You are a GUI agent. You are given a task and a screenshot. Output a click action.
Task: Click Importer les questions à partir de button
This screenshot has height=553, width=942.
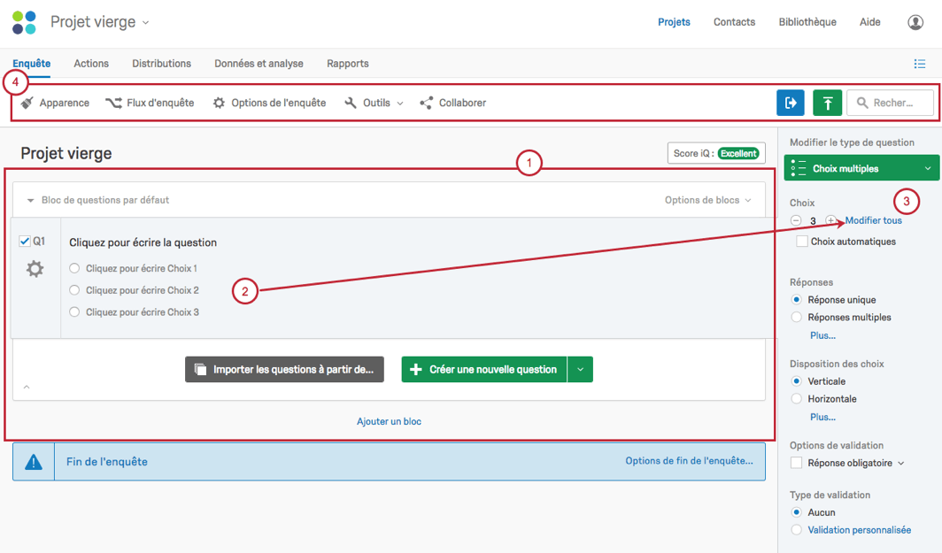click(x=284, y=369)
